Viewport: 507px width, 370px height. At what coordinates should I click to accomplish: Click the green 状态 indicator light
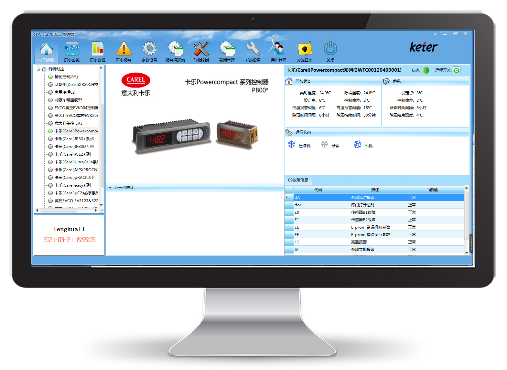(x=426, y=70)
